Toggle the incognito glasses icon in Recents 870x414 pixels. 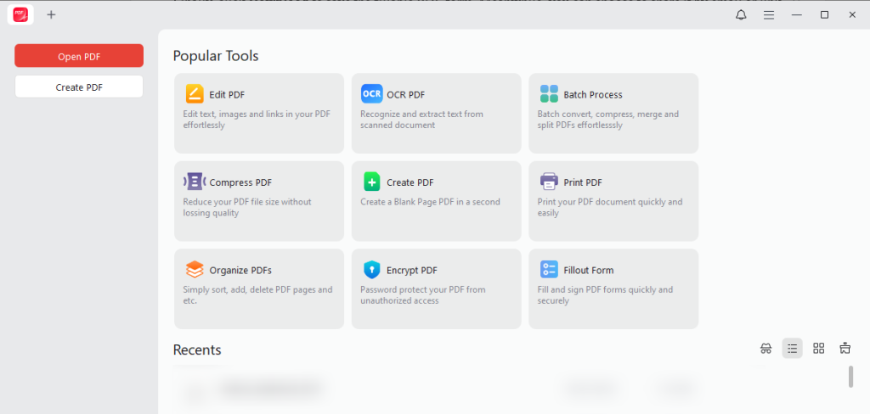[x=765, y=348]
